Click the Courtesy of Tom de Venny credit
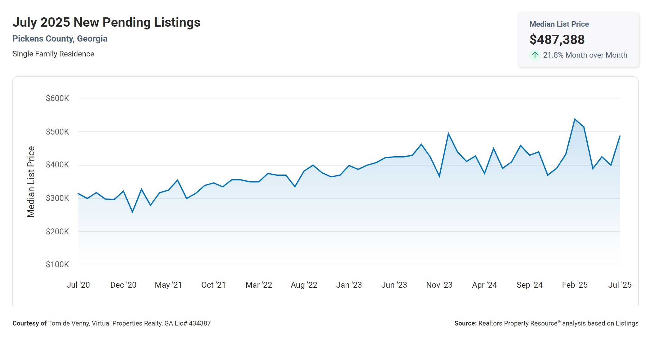651x341 pixels. [112, 323]
